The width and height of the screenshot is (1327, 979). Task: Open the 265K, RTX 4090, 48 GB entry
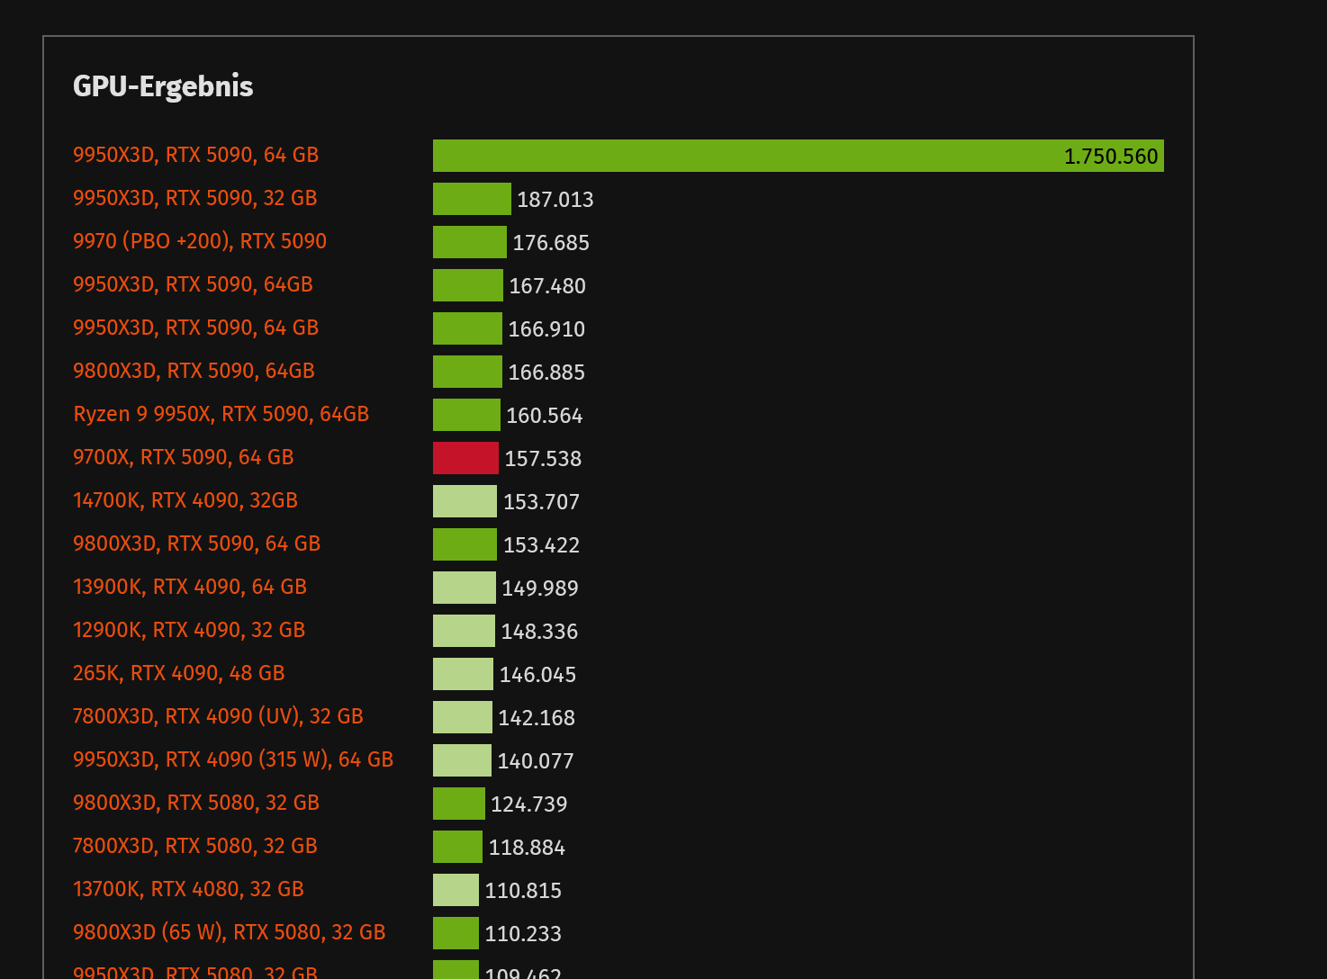178,673
